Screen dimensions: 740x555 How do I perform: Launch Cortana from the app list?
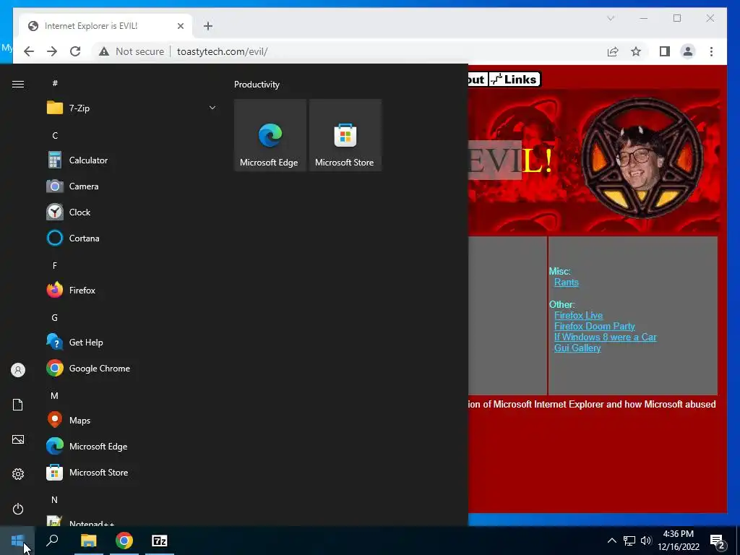[x=132, y=238]
